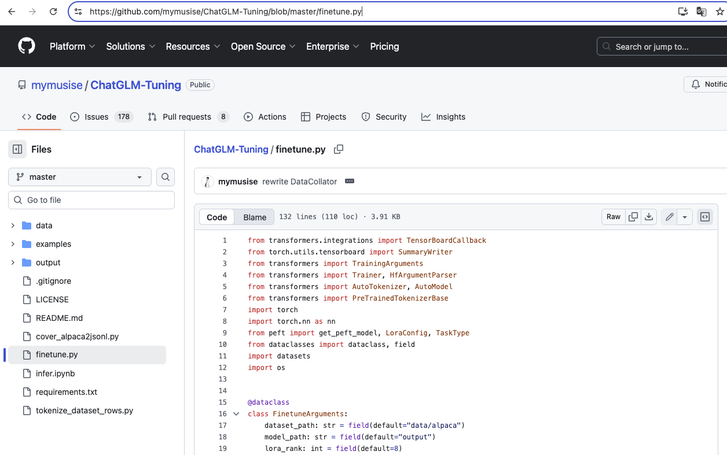727x455 pixels.
Task: Copy raw file contents icon
Action: [x=633, y=217]
